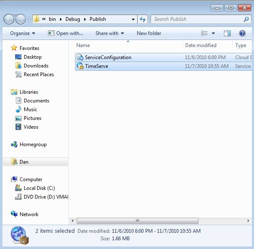The height and width of the screenshot is (249, 254).
Task: Select ServiceConfiguration file icon
Action: [x=80, y=57]
